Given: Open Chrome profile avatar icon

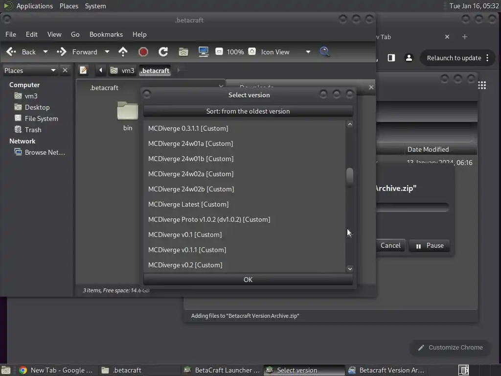Looking at the screenshot, I should click(409, 58).
